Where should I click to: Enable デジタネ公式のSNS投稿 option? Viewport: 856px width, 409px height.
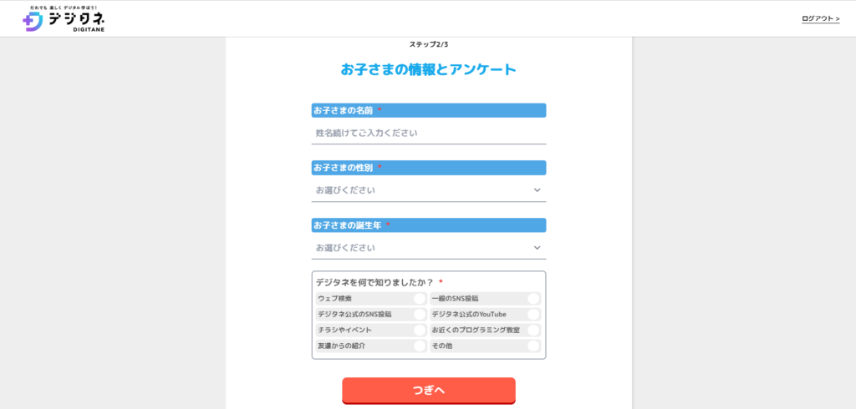[371, 315]
